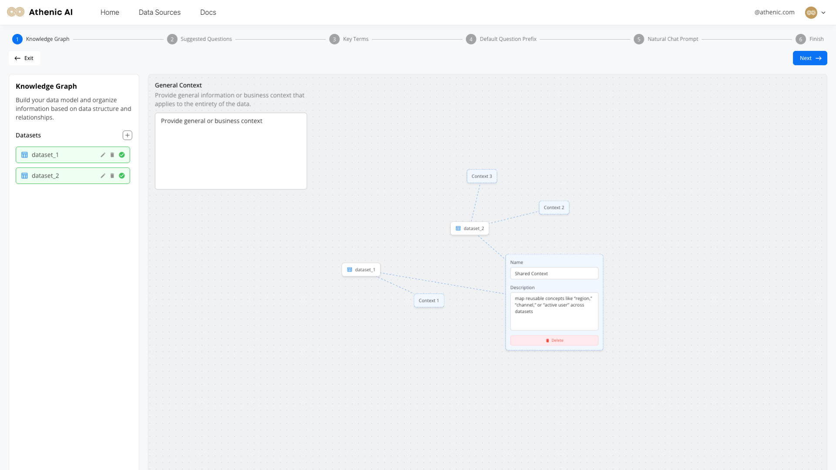
Task: Click dataset_2 green check status icon
Action: [122, 176]
